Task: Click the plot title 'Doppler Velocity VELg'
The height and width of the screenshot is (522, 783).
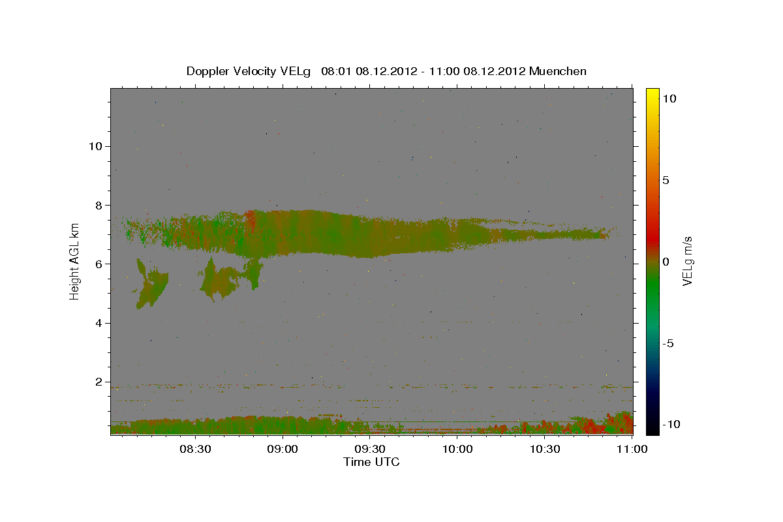Action: pyautogui.click(x=249, y=71)
